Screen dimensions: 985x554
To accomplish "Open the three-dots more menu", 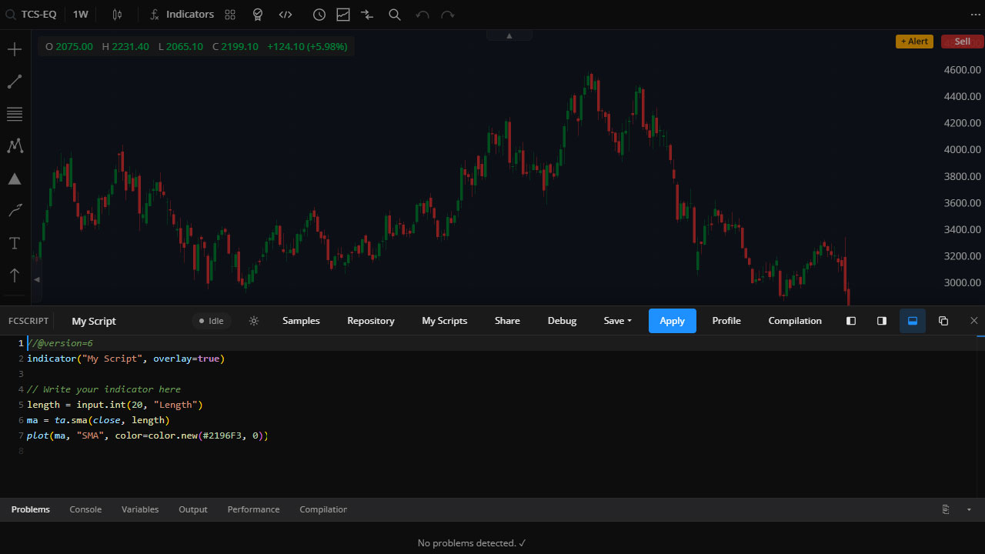I will click(x=976, y=14).
